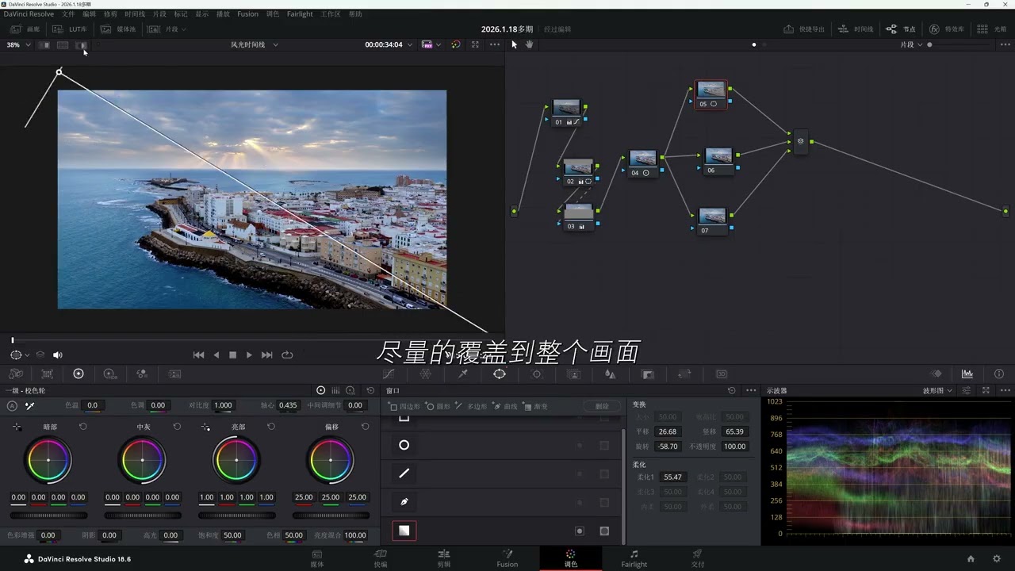
Task: Open the 3D stereoscopic palette
Action: click(x=722, y=374)
